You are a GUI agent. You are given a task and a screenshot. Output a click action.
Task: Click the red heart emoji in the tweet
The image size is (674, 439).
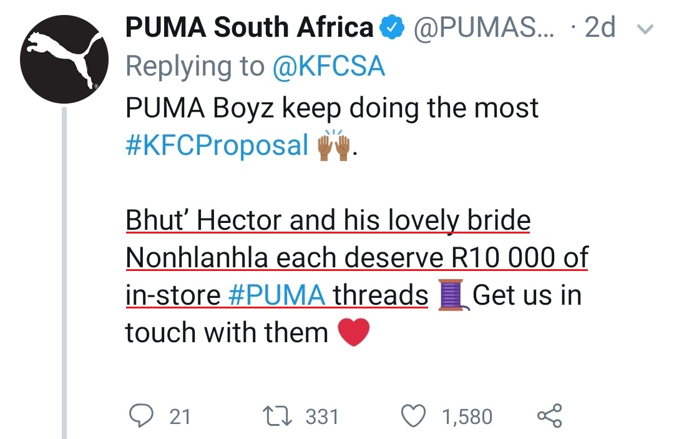click(x=353, y=332)
